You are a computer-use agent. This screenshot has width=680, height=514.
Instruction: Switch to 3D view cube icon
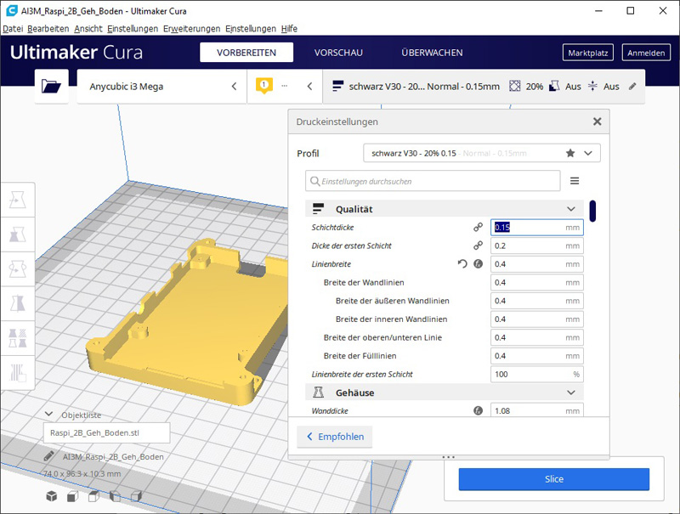[x=52, y=496]
